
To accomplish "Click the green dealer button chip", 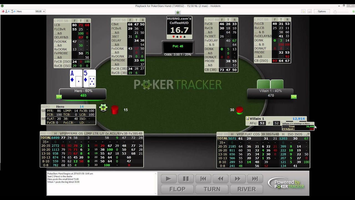I will point(103,107).
